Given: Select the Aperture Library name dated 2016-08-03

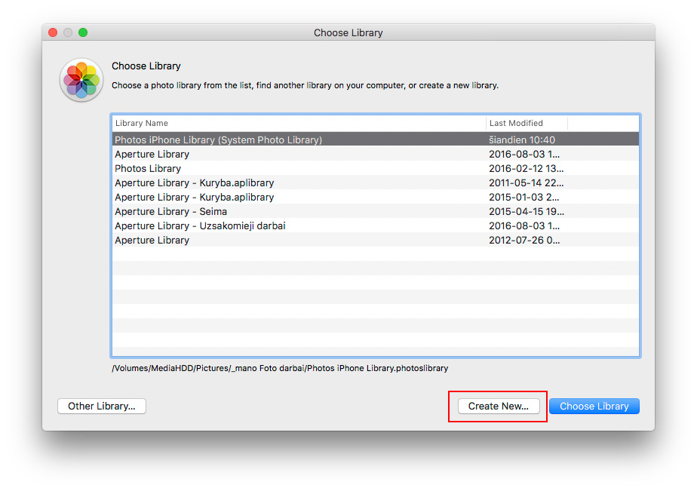Looking at the screenshot, I should 152,154.
